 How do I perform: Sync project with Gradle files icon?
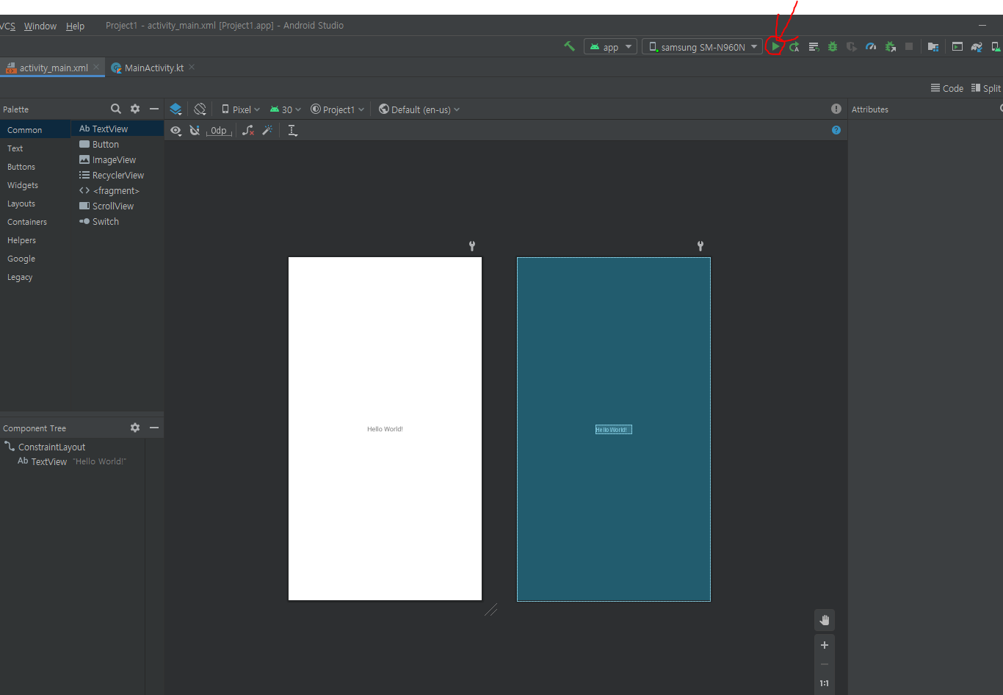click(x=977, y=46)
